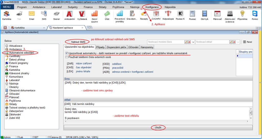262x139 pixels.
Task: Click the Skupiny pro column header
Action: 245,52
